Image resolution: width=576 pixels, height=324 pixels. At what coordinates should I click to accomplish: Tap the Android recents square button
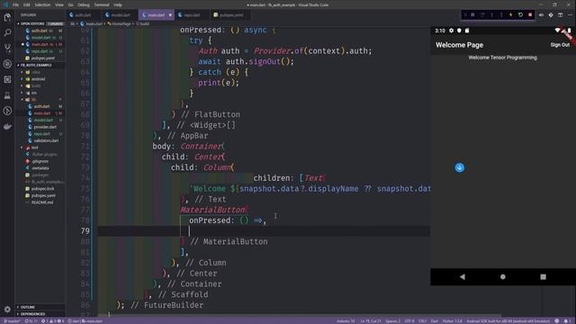(543, 276)
